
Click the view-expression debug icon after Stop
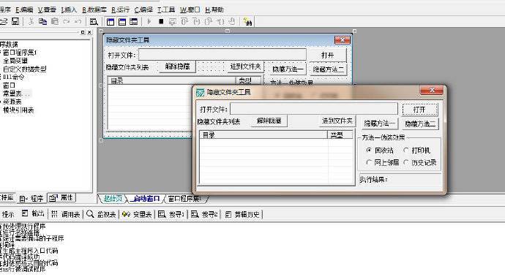pos(173,22)
